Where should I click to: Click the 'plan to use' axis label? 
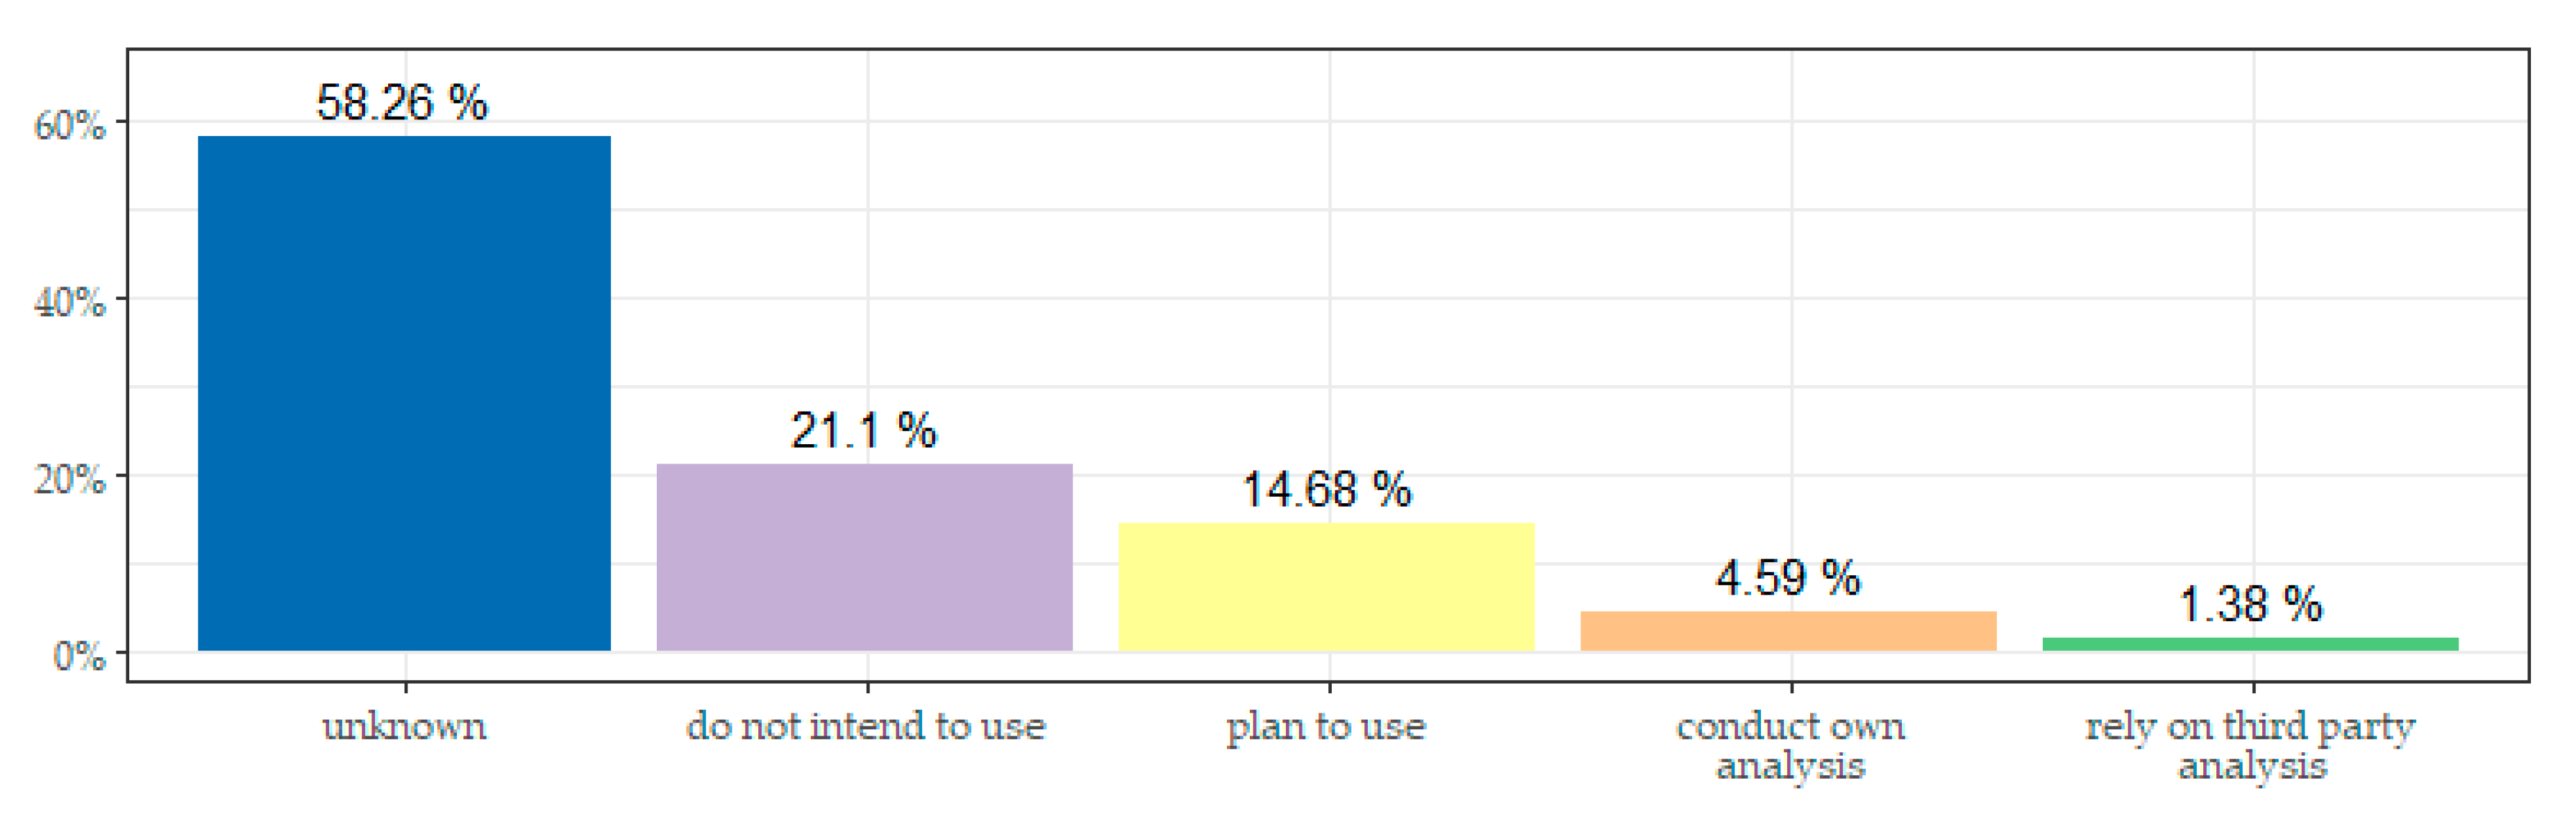coord(1326,726)
